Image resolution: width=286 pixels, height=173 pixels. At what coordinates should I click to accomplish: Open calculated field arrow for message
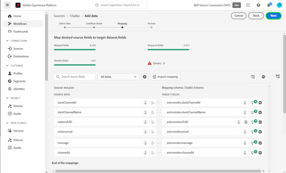click(153, 143)
